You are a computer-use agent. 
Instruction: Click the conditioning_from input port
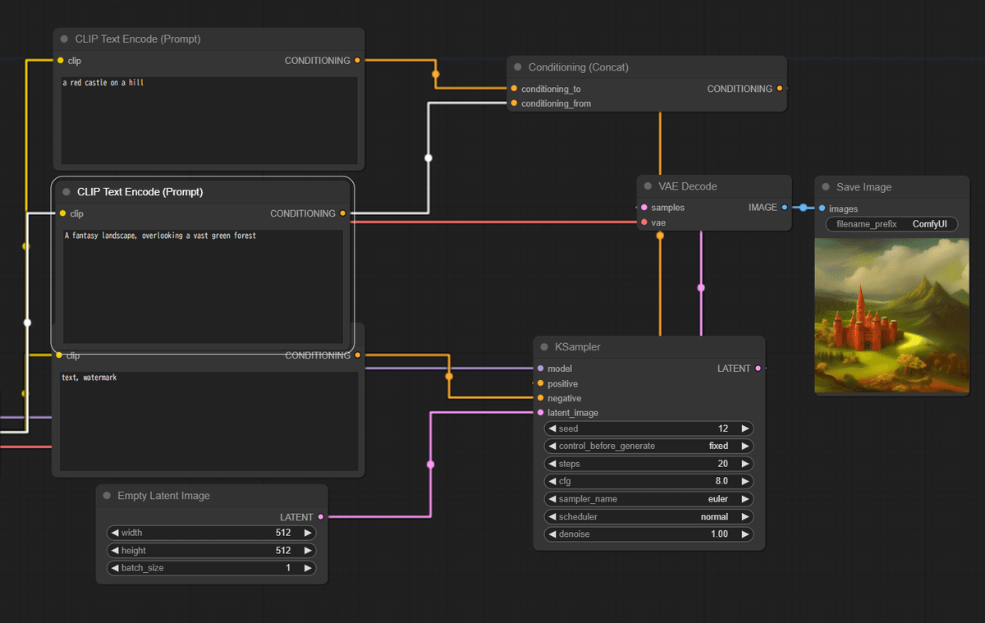click(514, 103)
